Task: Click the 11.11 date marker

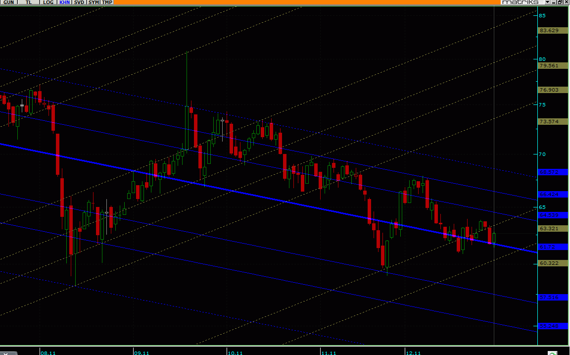Action: (329, 353)
